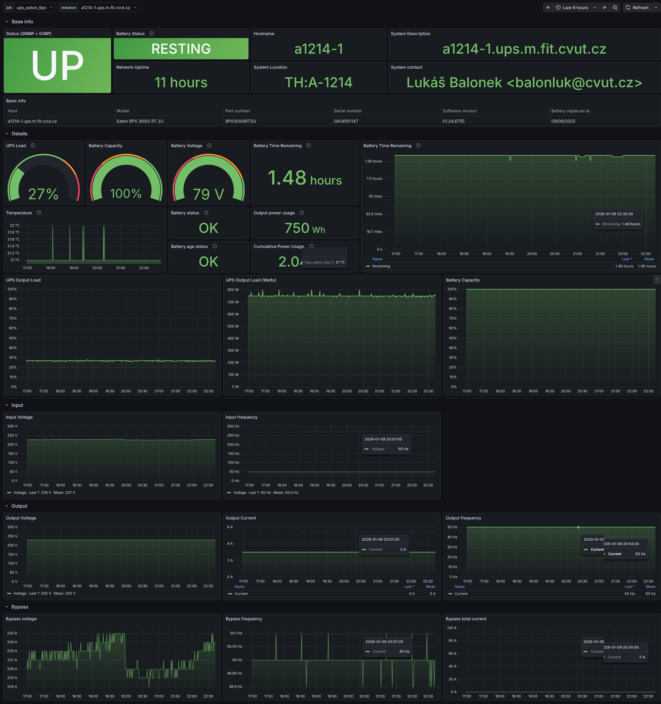Screen dimensions: 661x704
Task: Open info tooltip on Output power usage panel
Action: (x=302, y=213)
